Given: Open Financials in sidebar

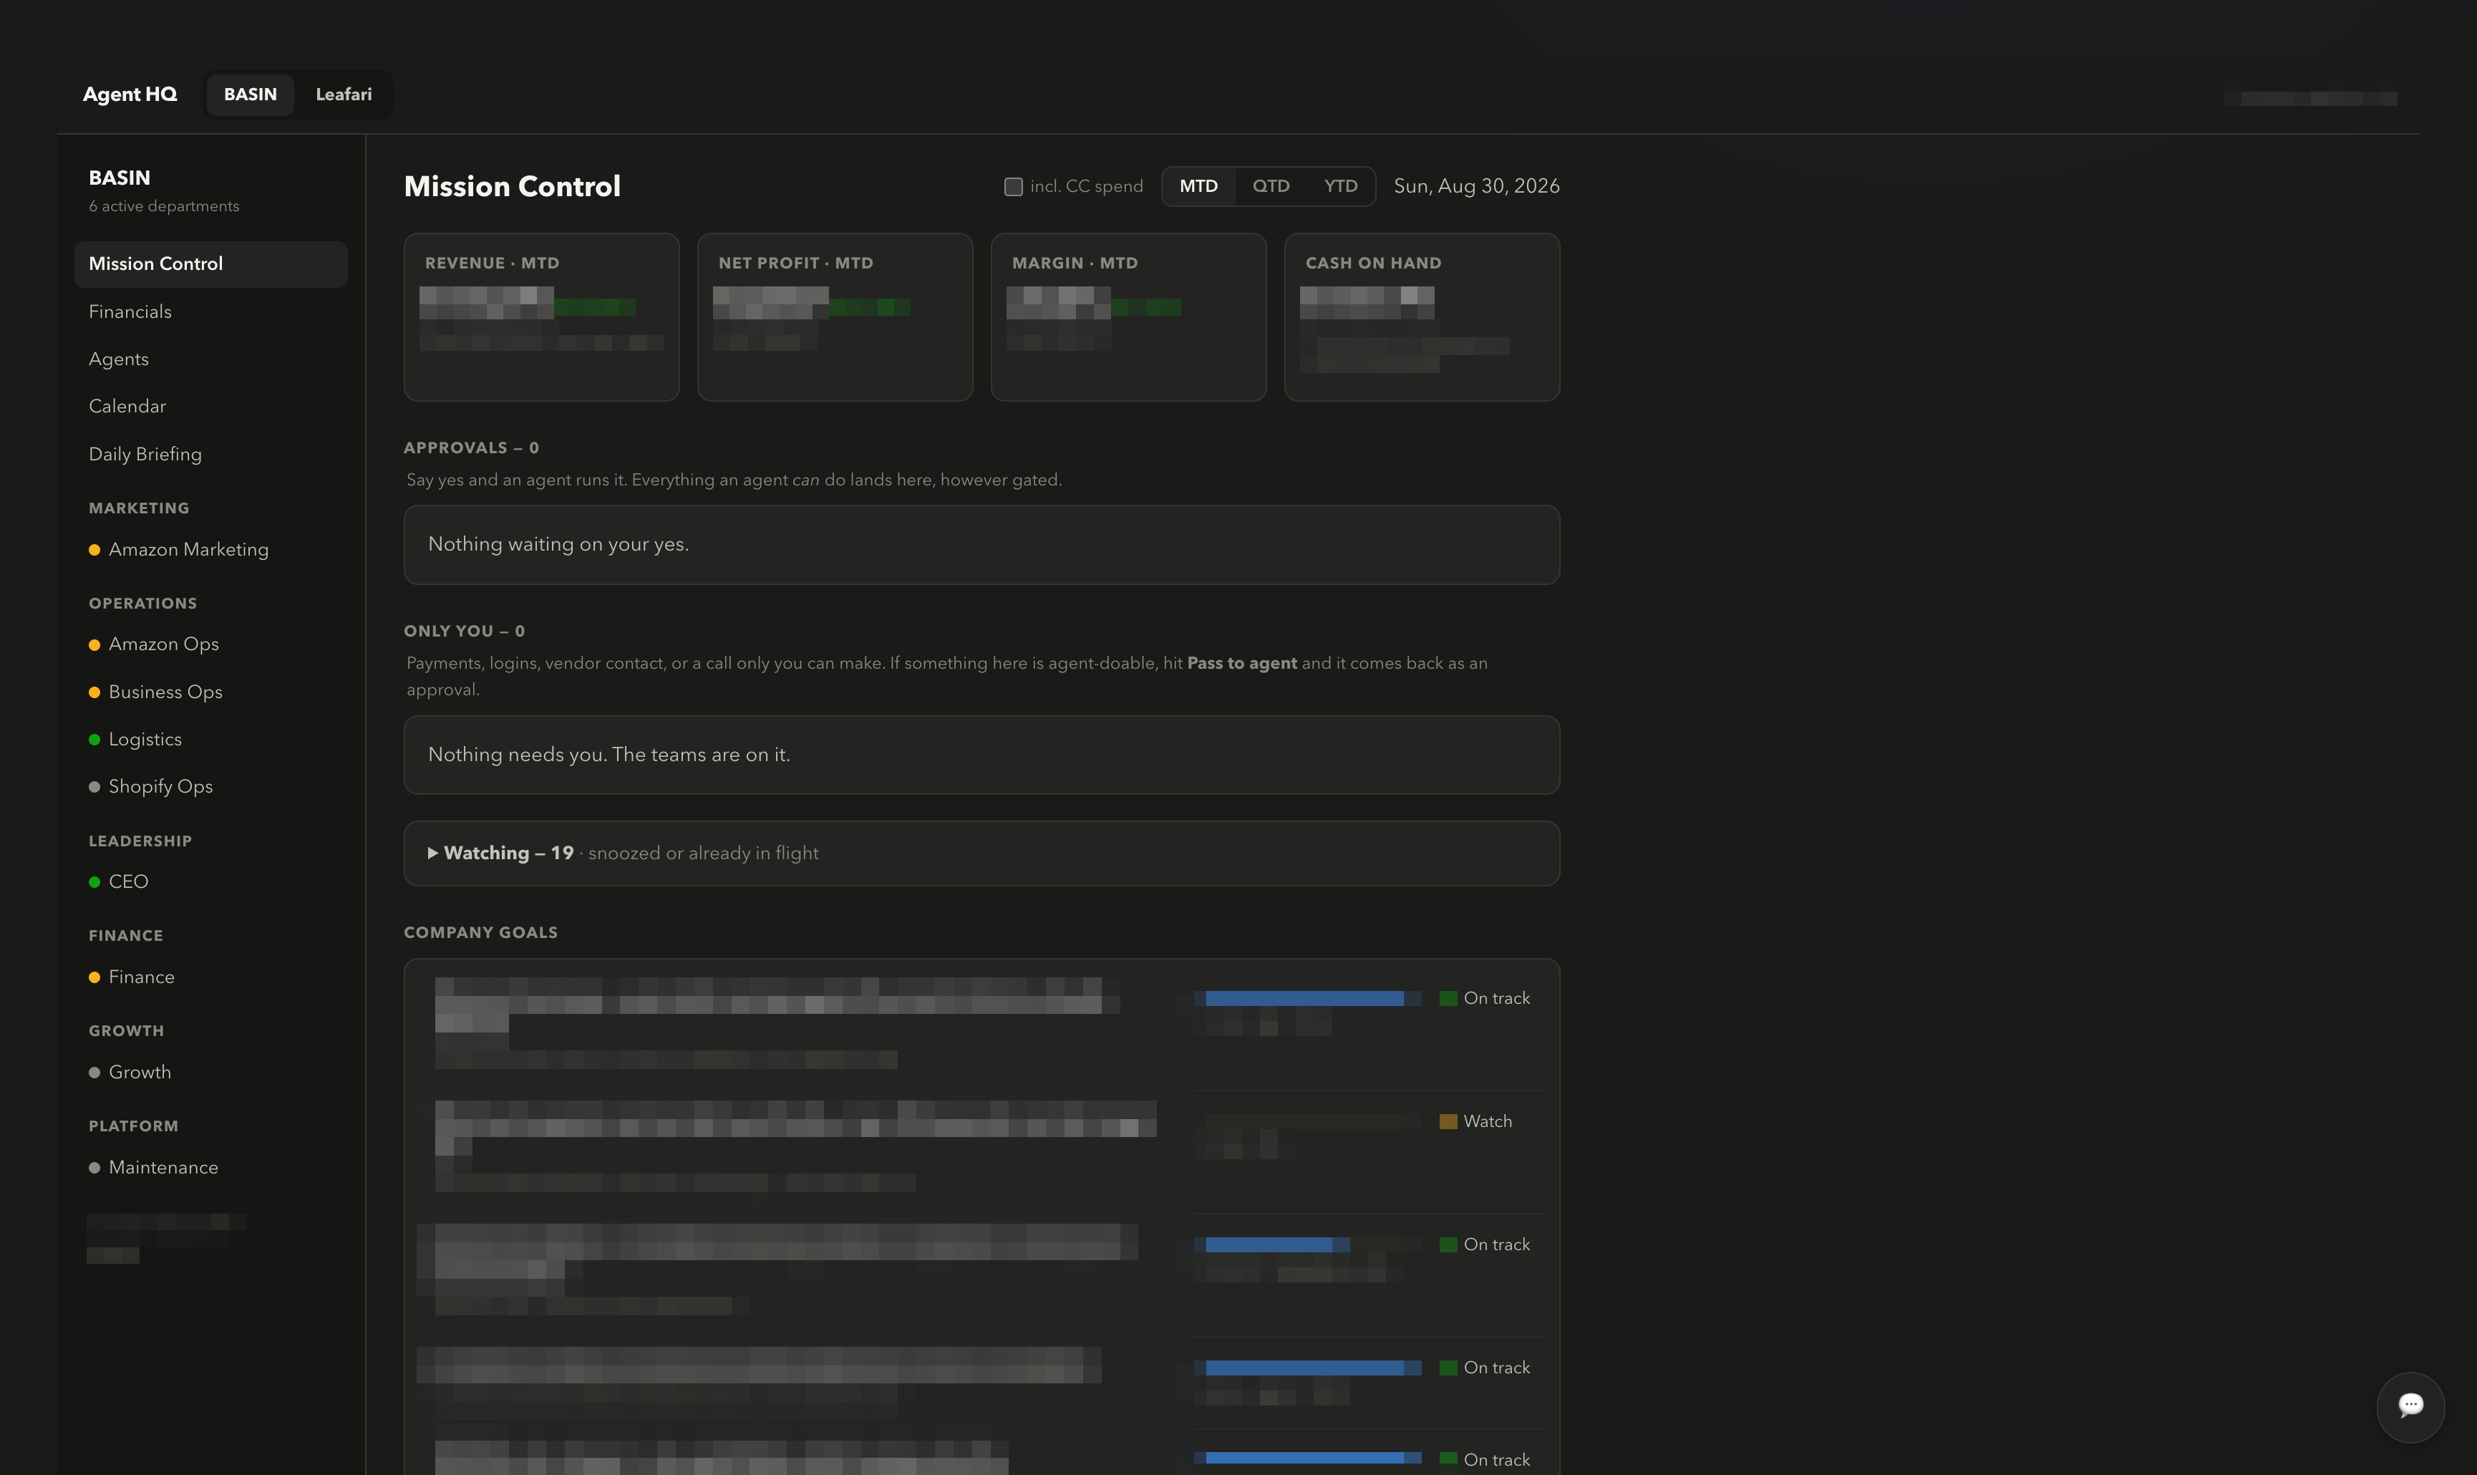Looking at the screenshot, I should point(210,312).
